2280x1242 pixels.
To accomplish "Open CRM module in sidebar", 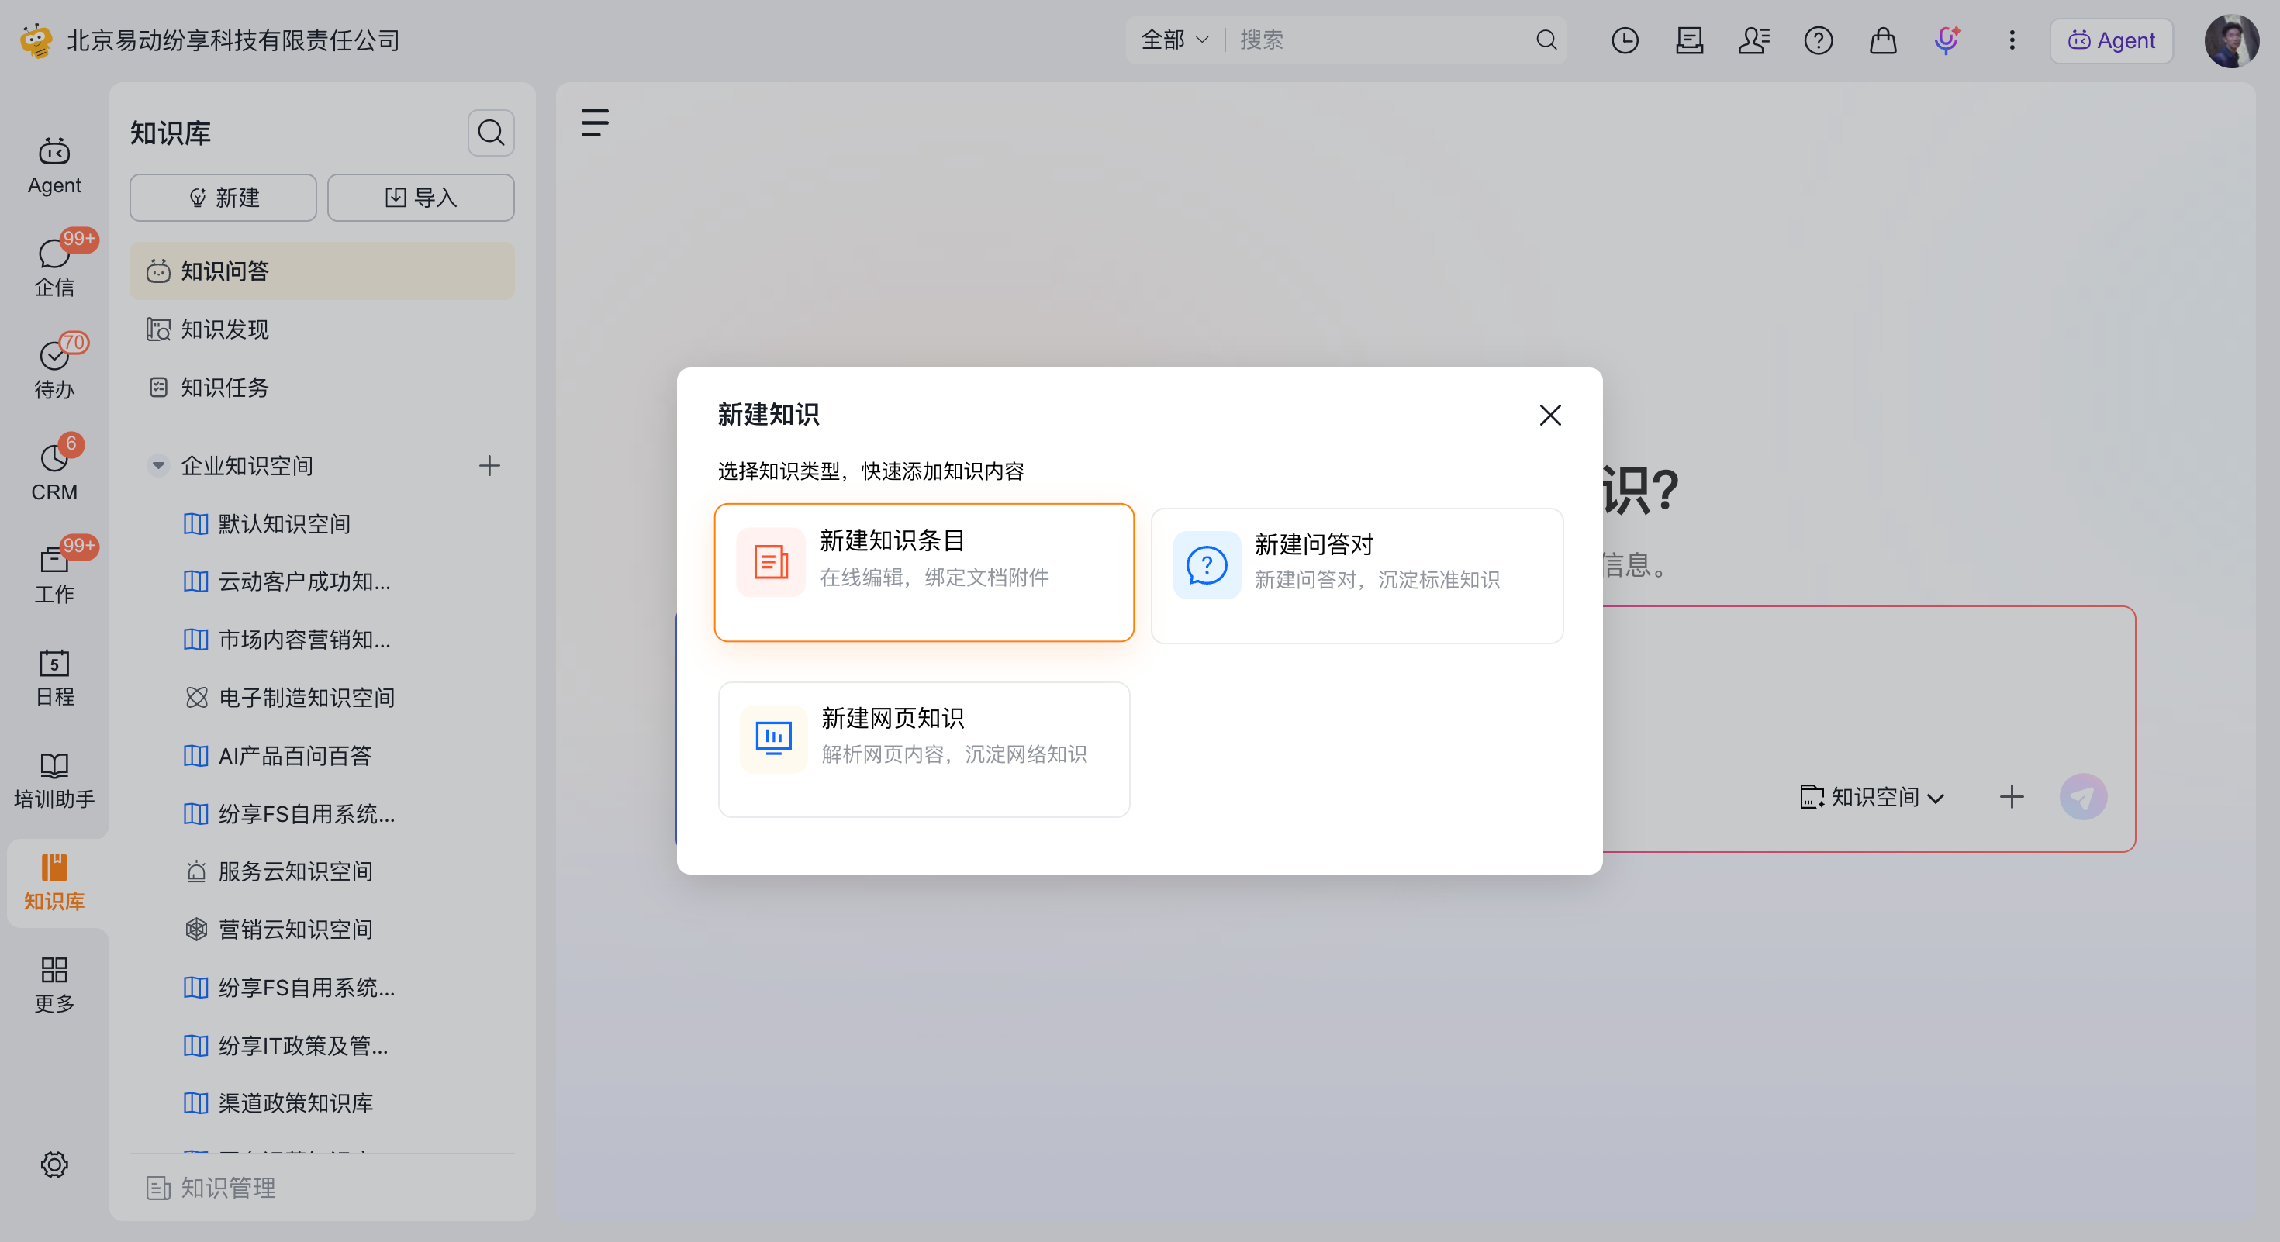I will click(x=54, y=471).
